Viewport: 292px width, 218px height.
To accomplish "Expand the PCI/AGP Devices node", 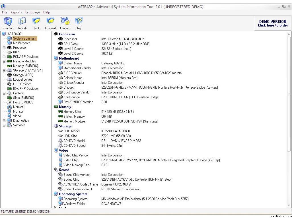I will (x=4, y=57).
